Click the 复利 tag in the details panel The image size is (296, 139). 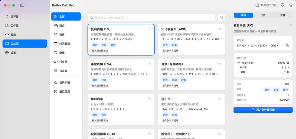(285, 90)
